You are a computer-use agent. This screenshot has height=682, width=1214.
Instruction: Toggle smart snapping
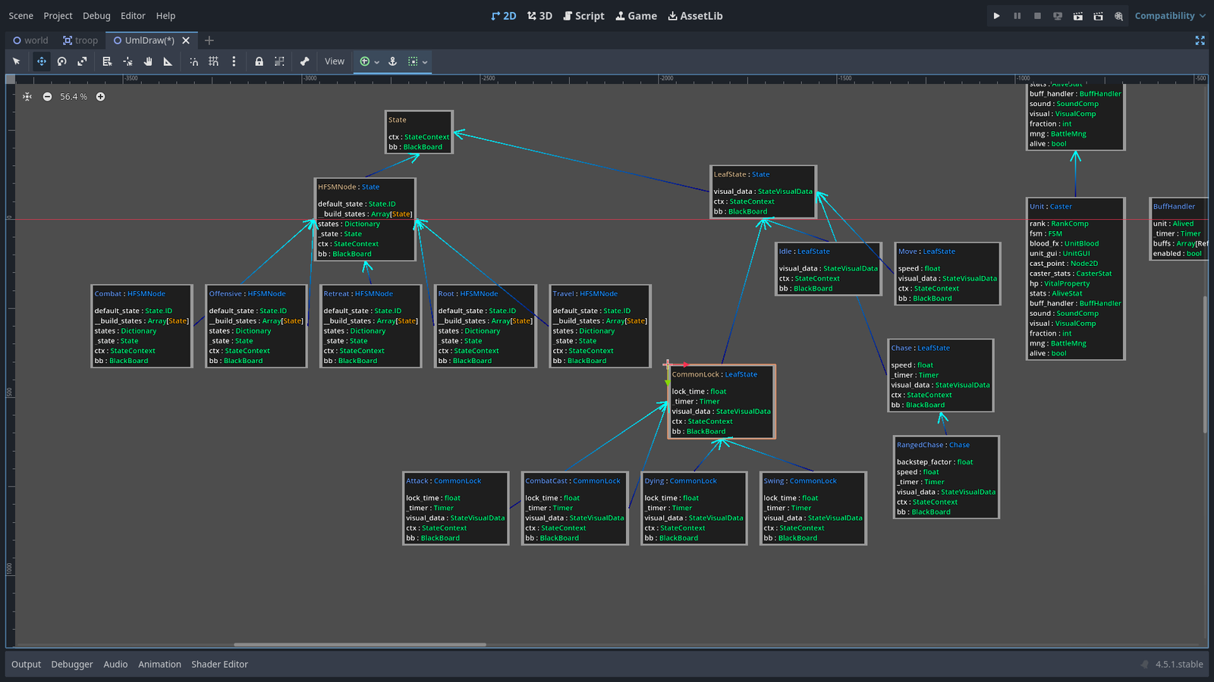click(x=193, y=61)
